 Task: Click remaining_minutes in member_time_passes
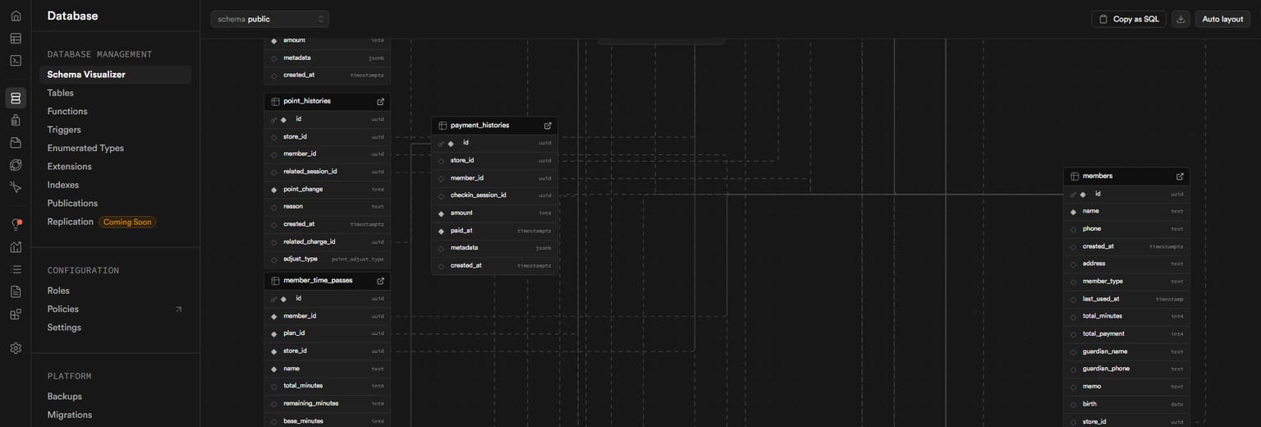(x=327, y=403)
